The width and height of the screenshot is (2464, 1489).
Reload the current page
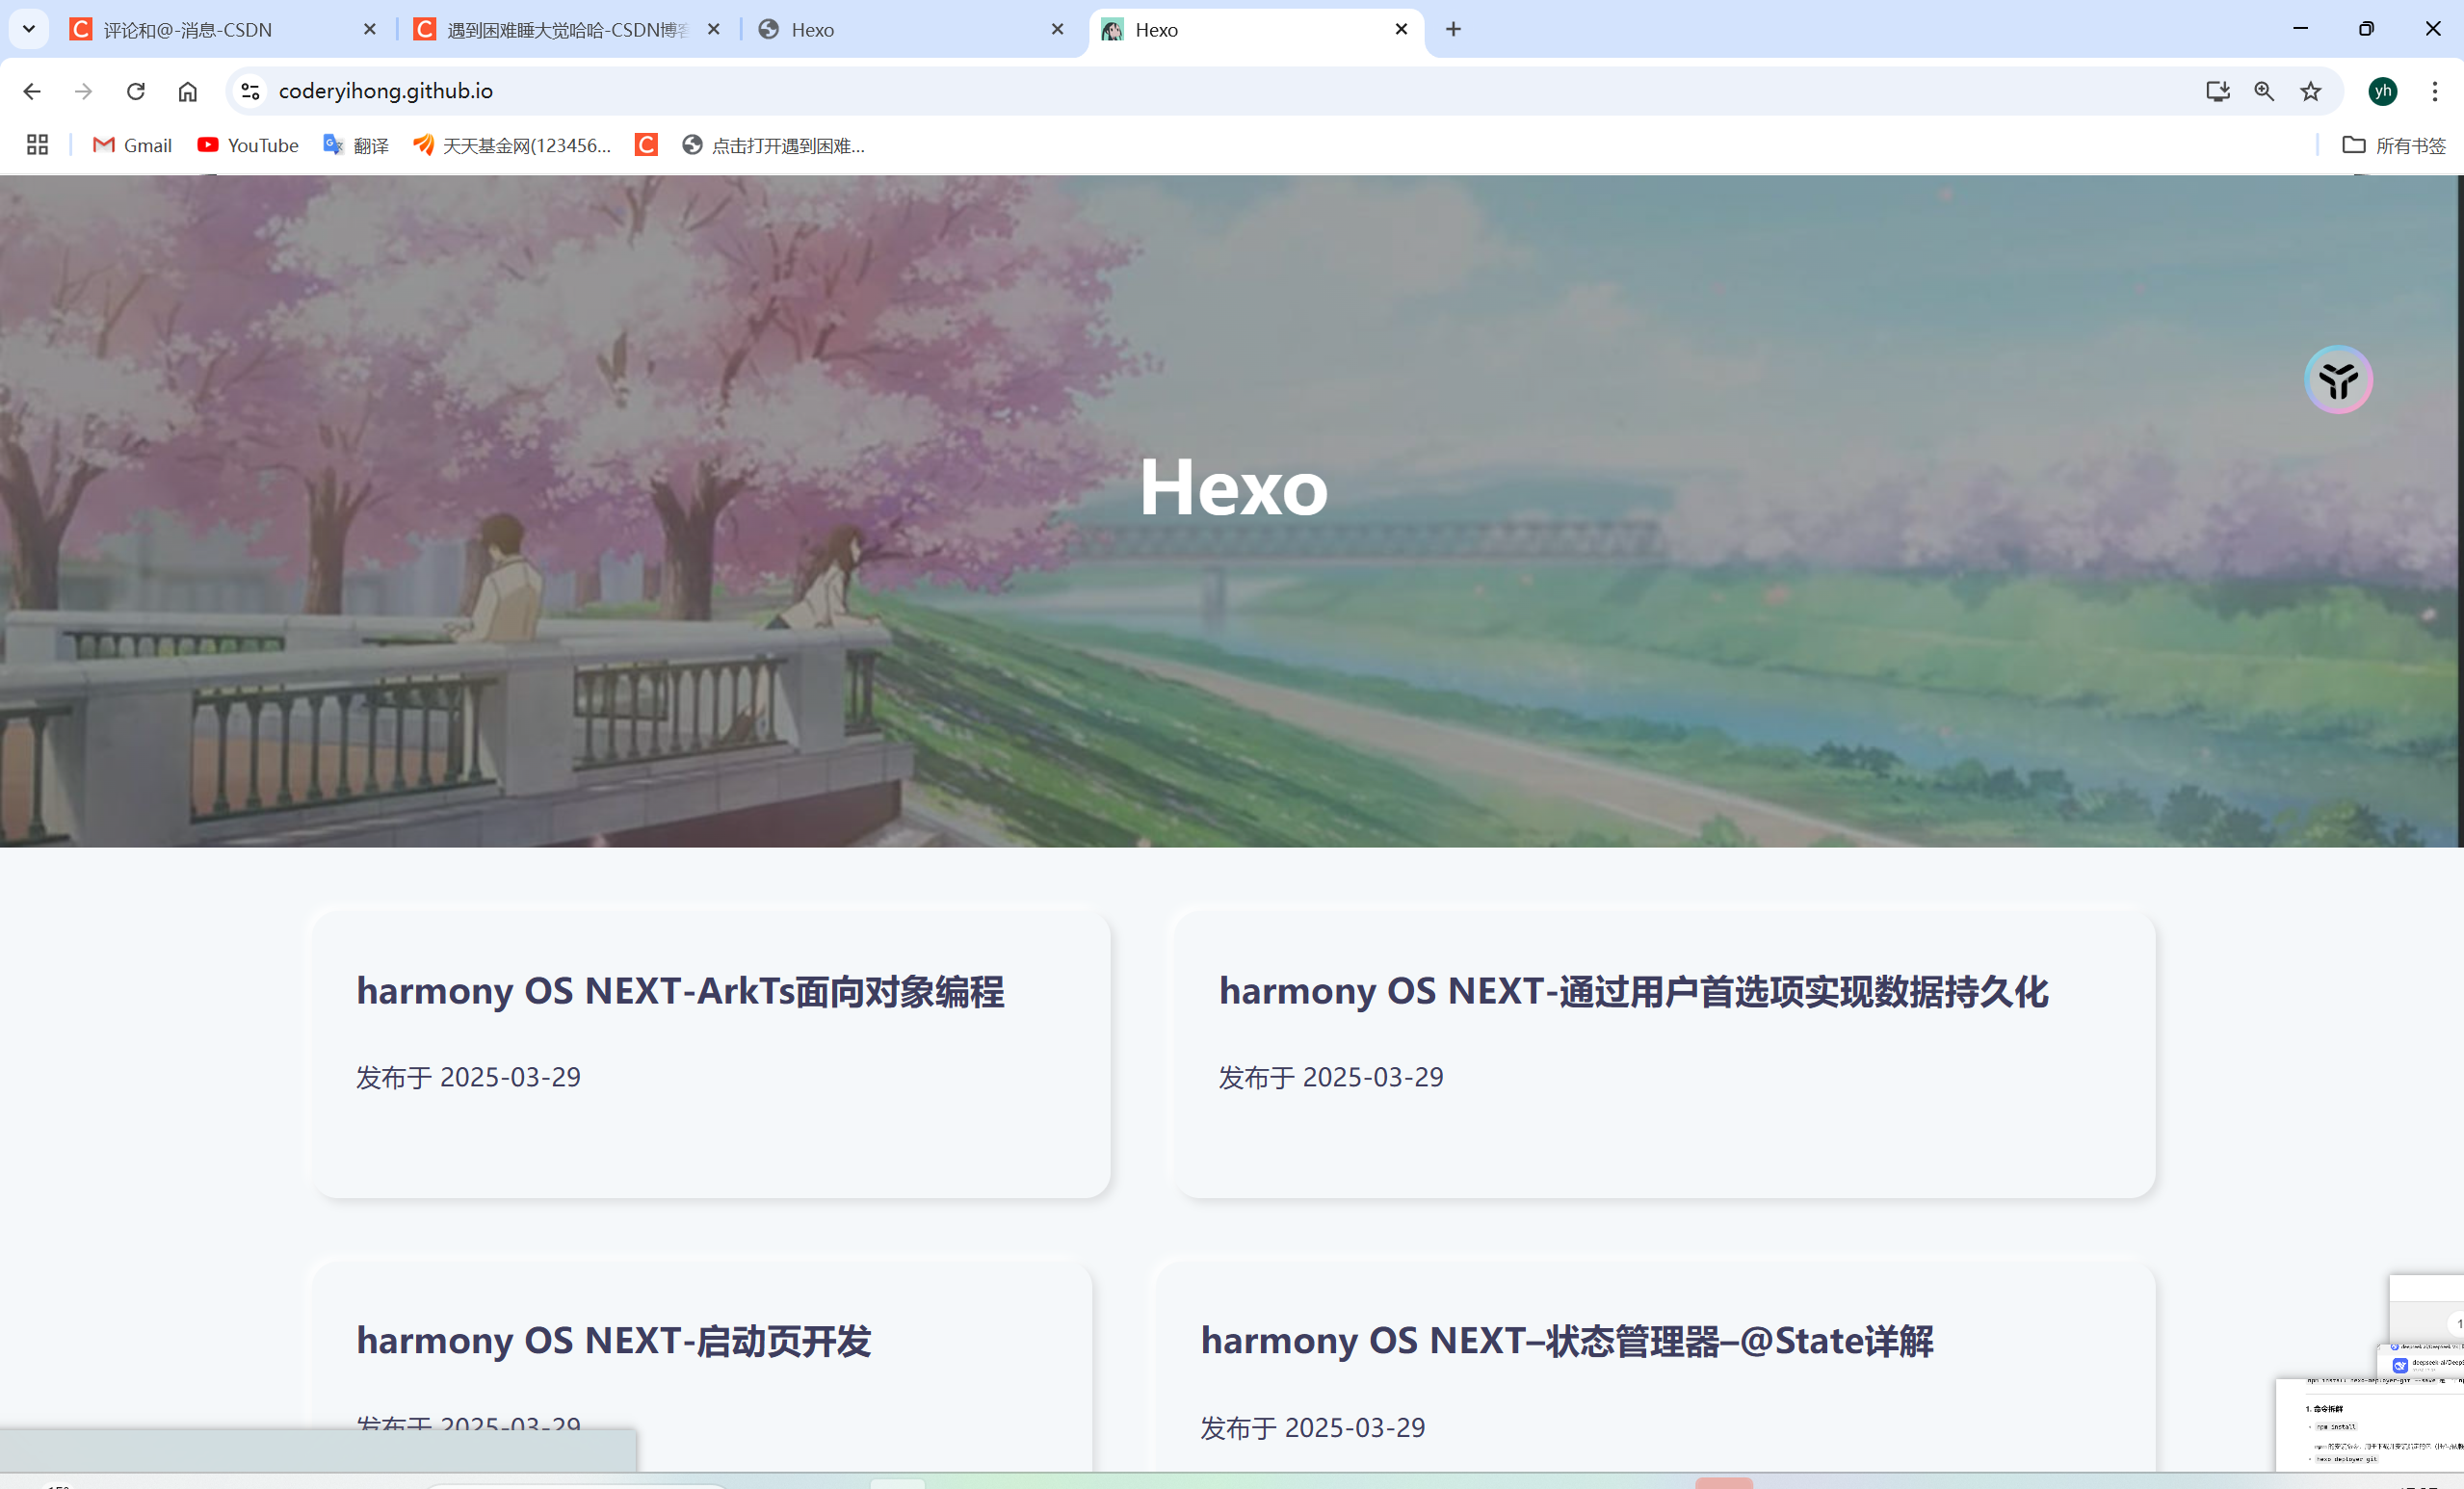pyautogui.click(x=136, y=91)
